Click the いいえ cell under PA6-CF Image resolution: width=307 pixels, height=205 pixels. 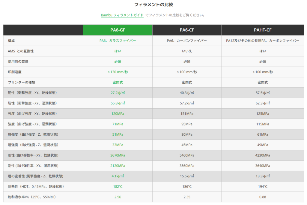187,51
